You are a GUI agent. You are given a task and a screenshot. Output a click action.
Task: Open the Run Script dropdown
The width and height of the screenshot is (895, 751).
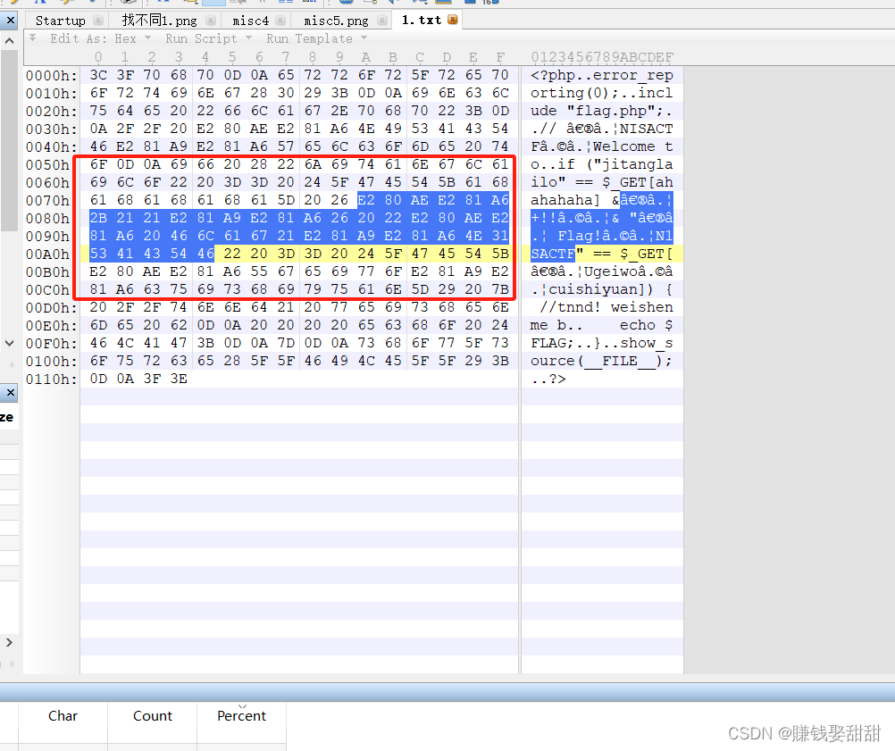coord(208,38)
